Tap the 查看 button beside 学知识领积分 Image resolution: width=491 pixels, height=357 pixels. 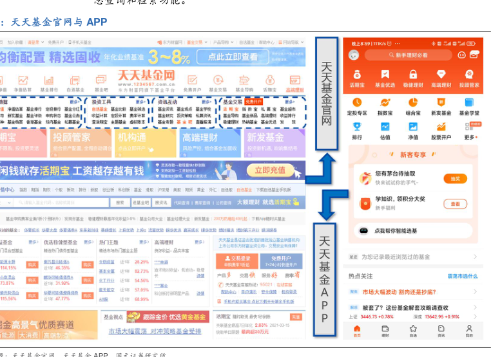(456, 204)
